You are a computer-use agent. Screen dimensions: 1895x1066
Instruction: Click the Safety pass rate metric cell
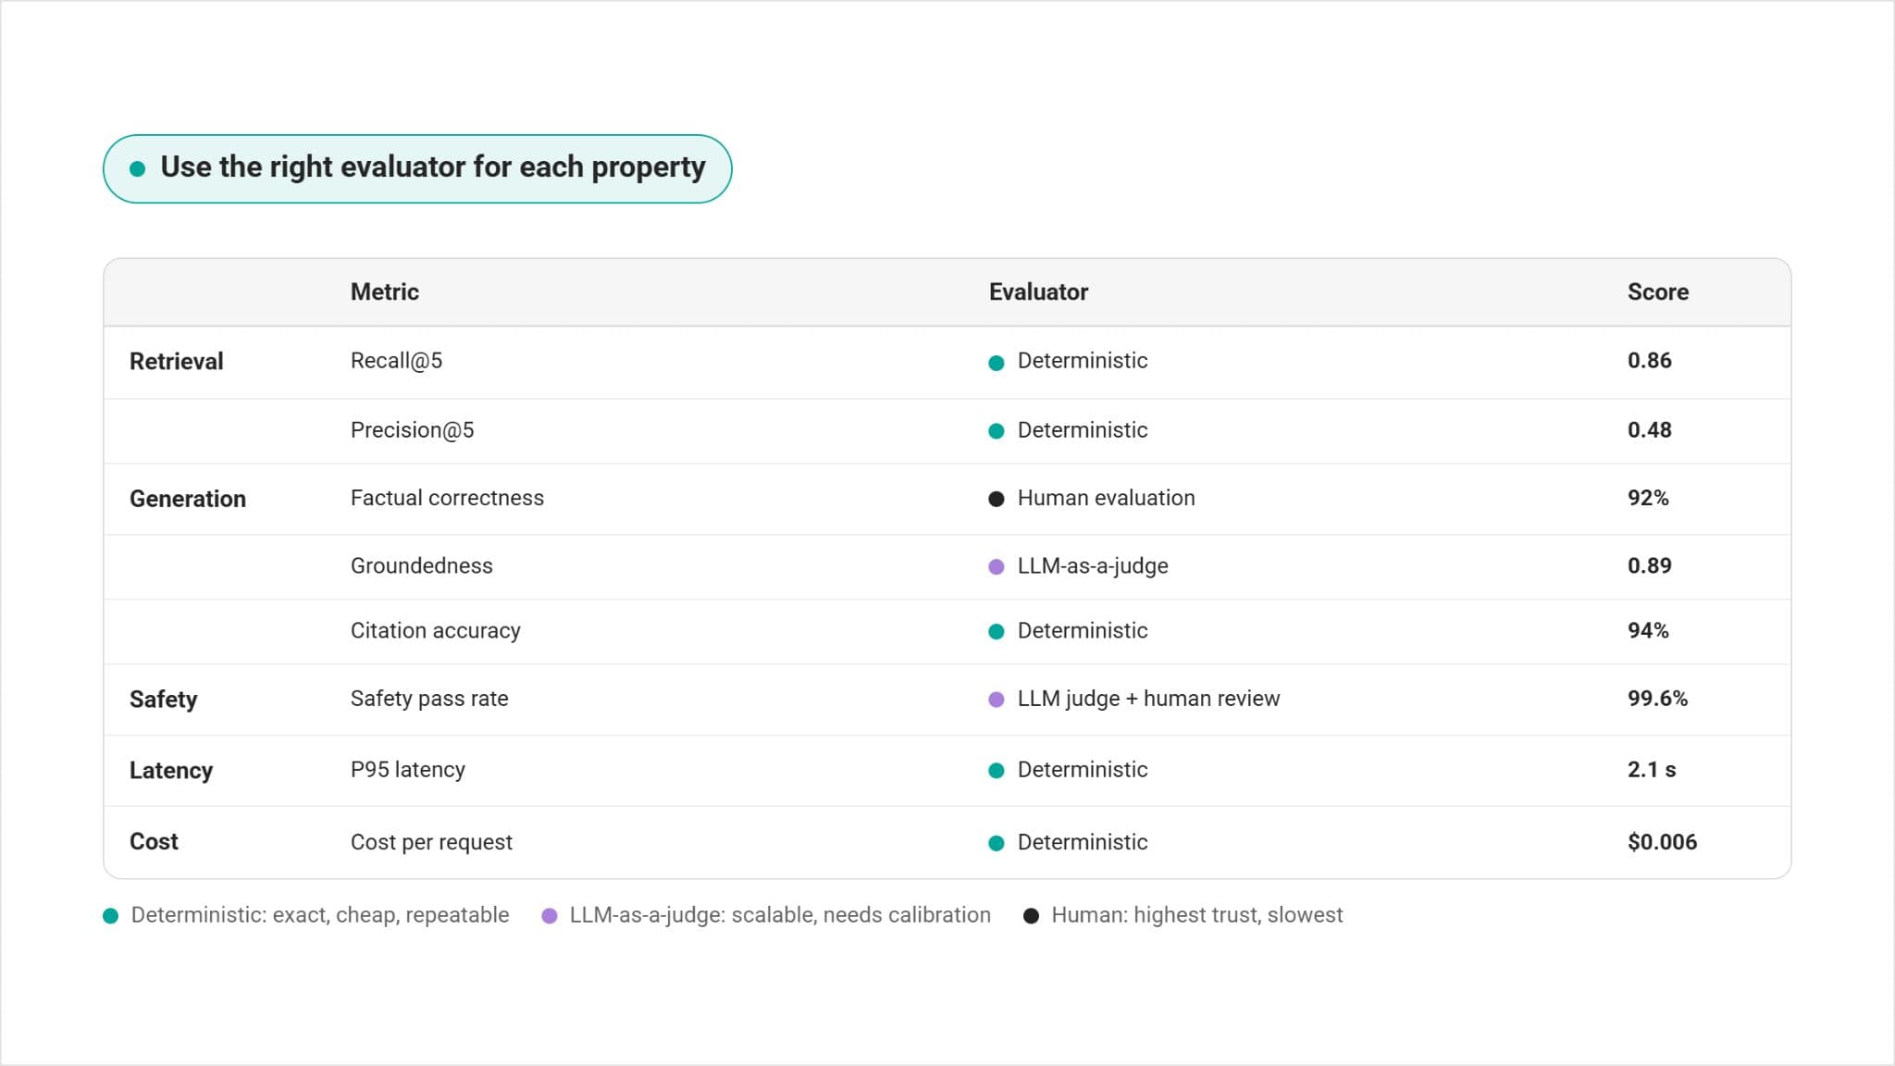[x=429, y=699]
